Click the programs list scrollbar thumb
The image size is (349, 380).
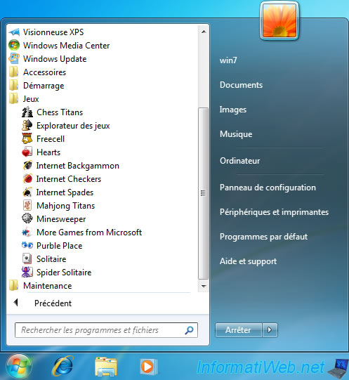[x=203, y=193]
